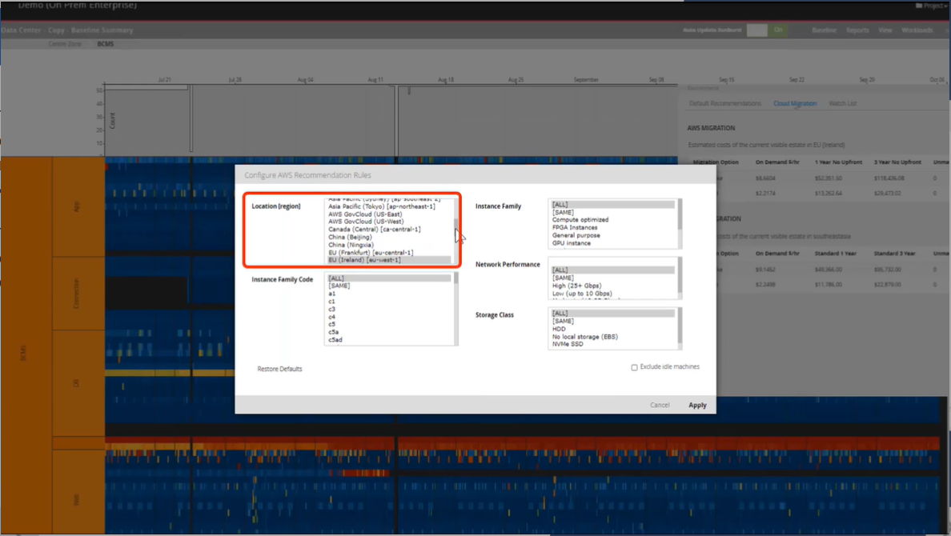Select EU (Frankfurt) [eu-central-1] region

(371, 253)
